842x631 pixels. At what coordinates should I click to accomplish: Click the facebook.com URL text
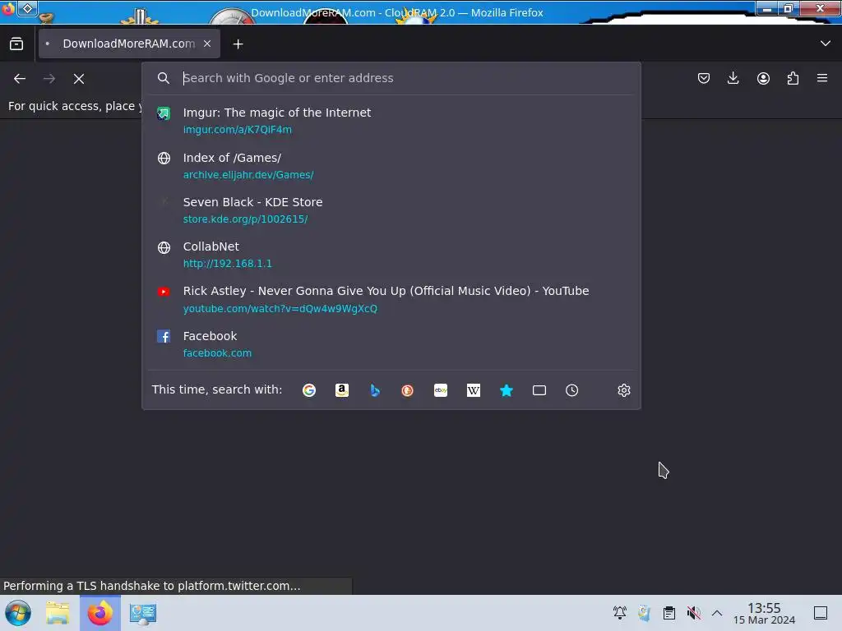(x=217, y=353)
